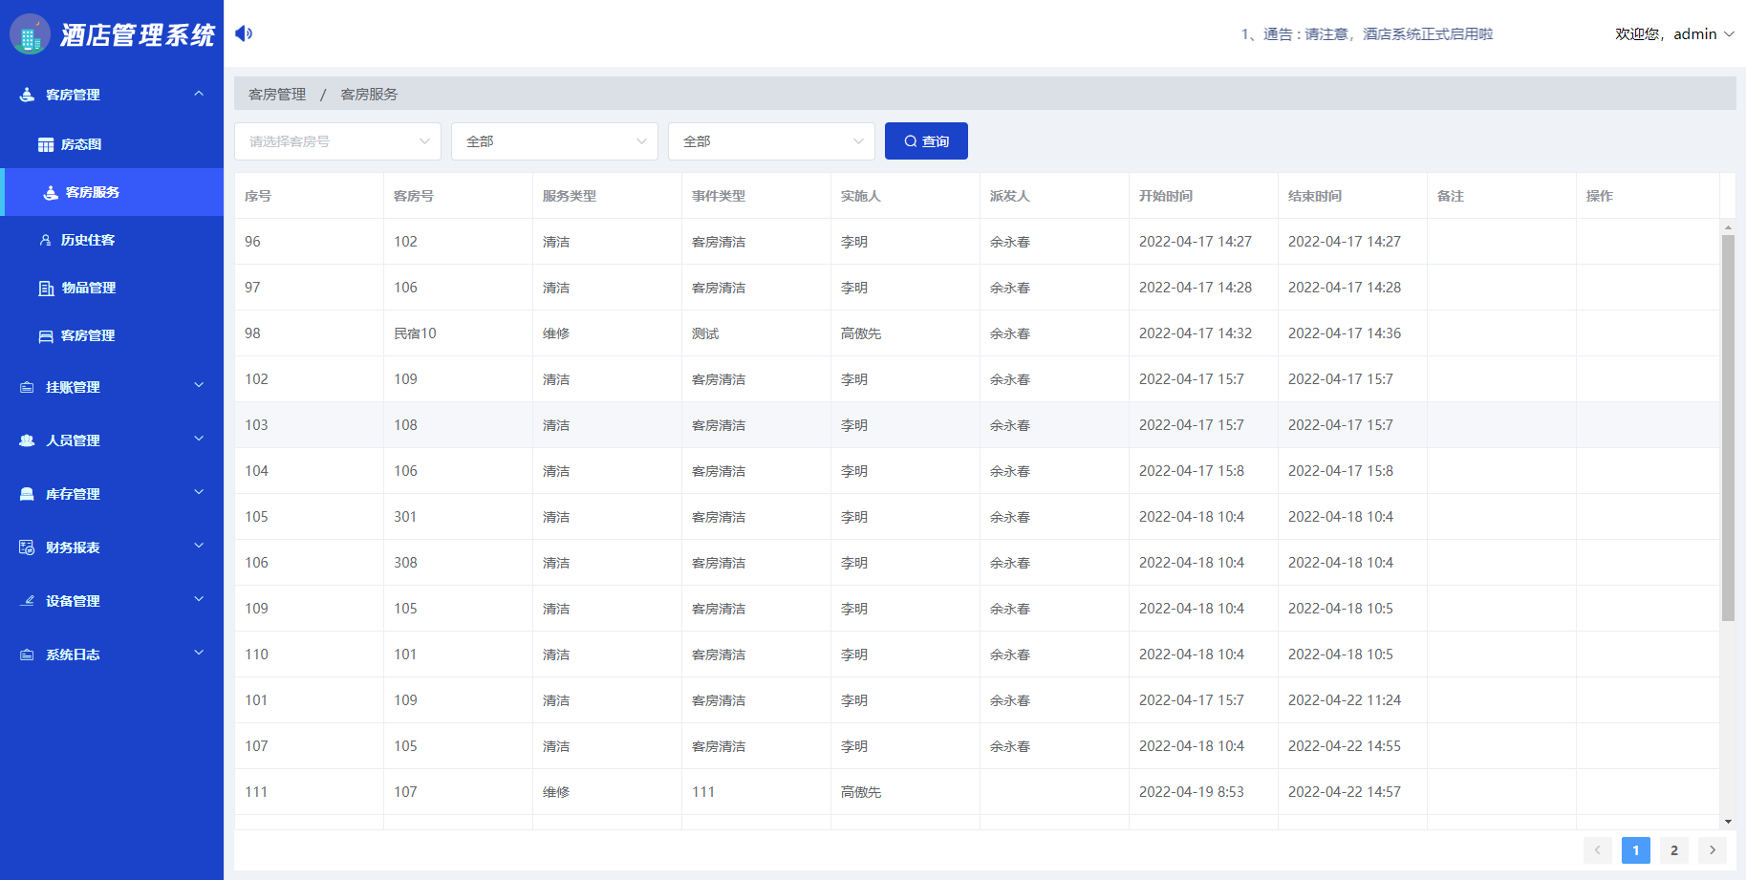The width and height of the screenshot is (1746, 880).
Task: Open the 挂账管理 menu
Action: tap(112, 387)
